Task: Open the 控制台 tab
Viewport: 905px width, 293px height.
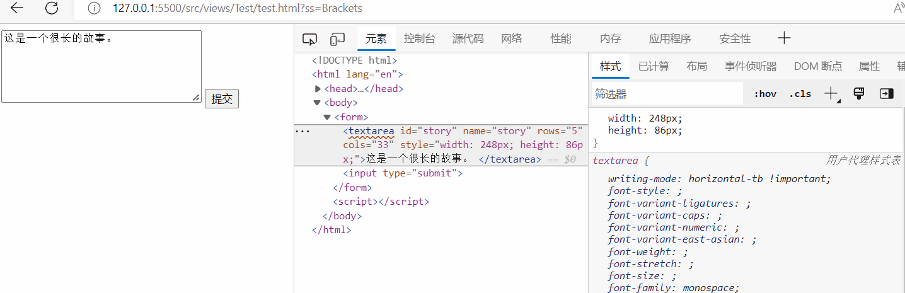Action: coord(420,38)
